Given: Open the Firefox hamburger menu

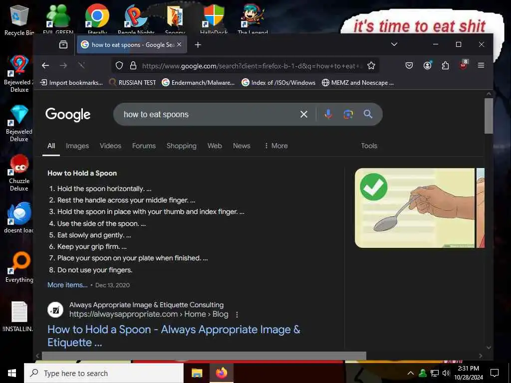Looking at the screenshot, I should 481,65.
